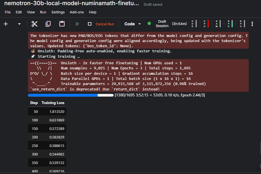The height and width of the screenshot is (174, 261).
Task: Select loss value 0.544965
Action: click(57, 154)
